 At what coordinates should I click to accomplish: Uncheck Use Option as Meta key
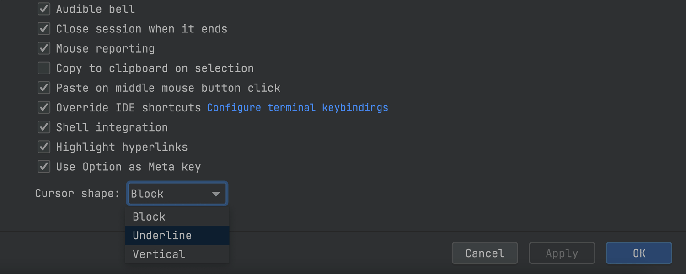tap(44, 166)
